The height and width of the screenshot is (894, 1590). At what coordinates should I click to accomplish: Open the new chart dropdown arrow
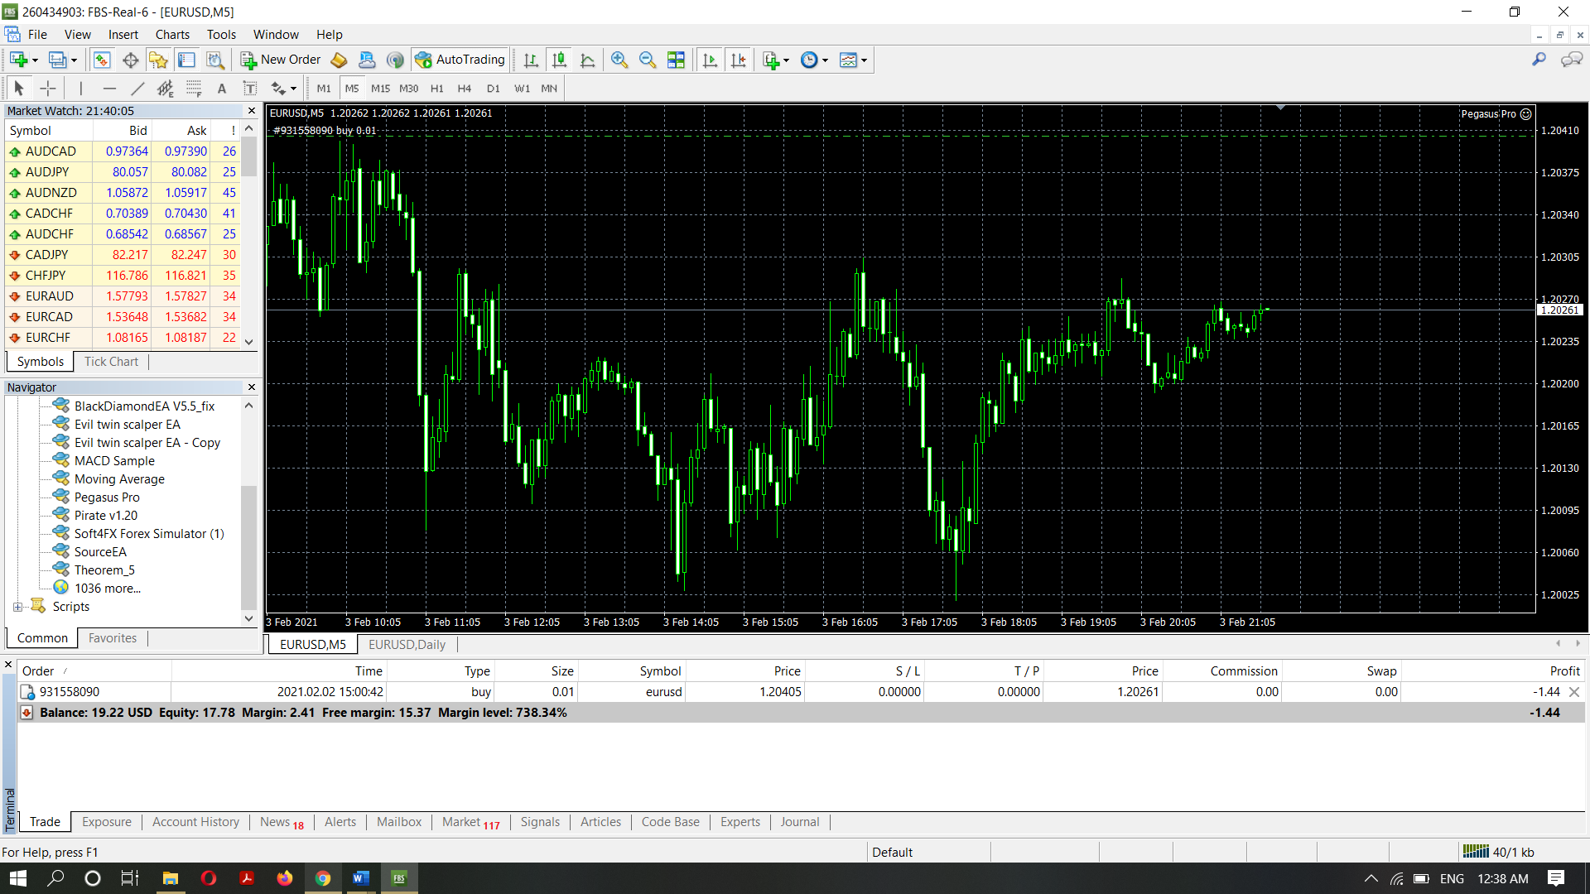[x=35, y=60]
